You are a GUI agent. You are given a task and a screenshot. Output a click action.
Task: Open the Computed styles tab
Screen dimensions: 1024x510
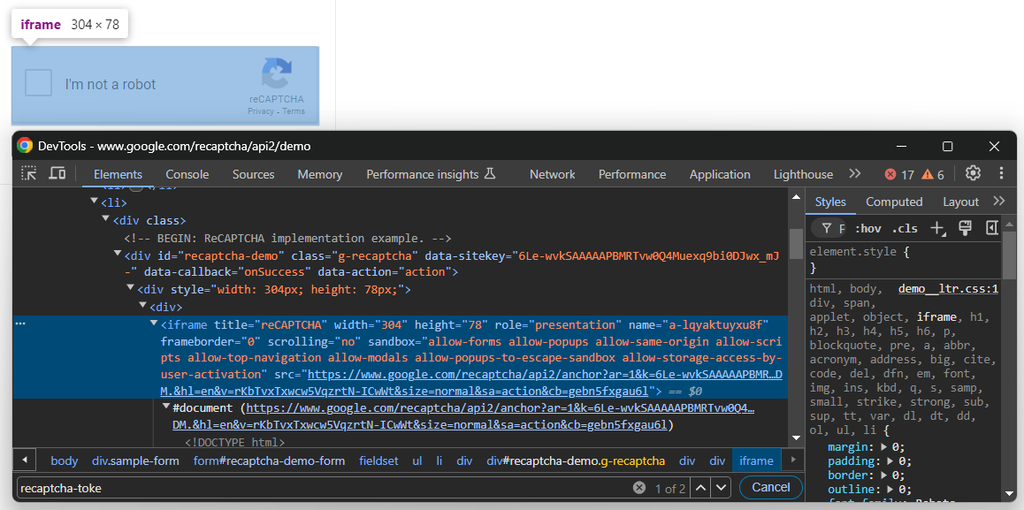pos(894,202)
